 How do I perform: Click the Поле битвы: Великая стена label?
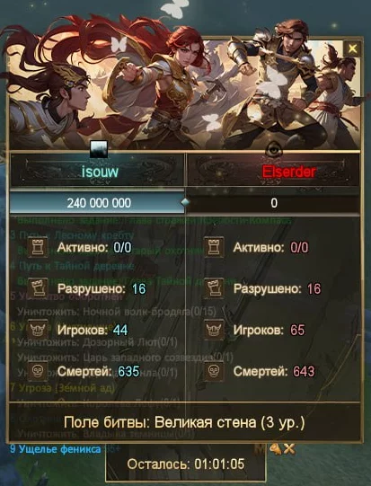(184, 422)
